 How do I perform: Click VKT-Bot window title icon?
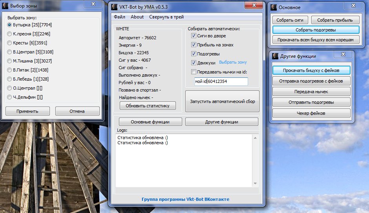(114, 7)
